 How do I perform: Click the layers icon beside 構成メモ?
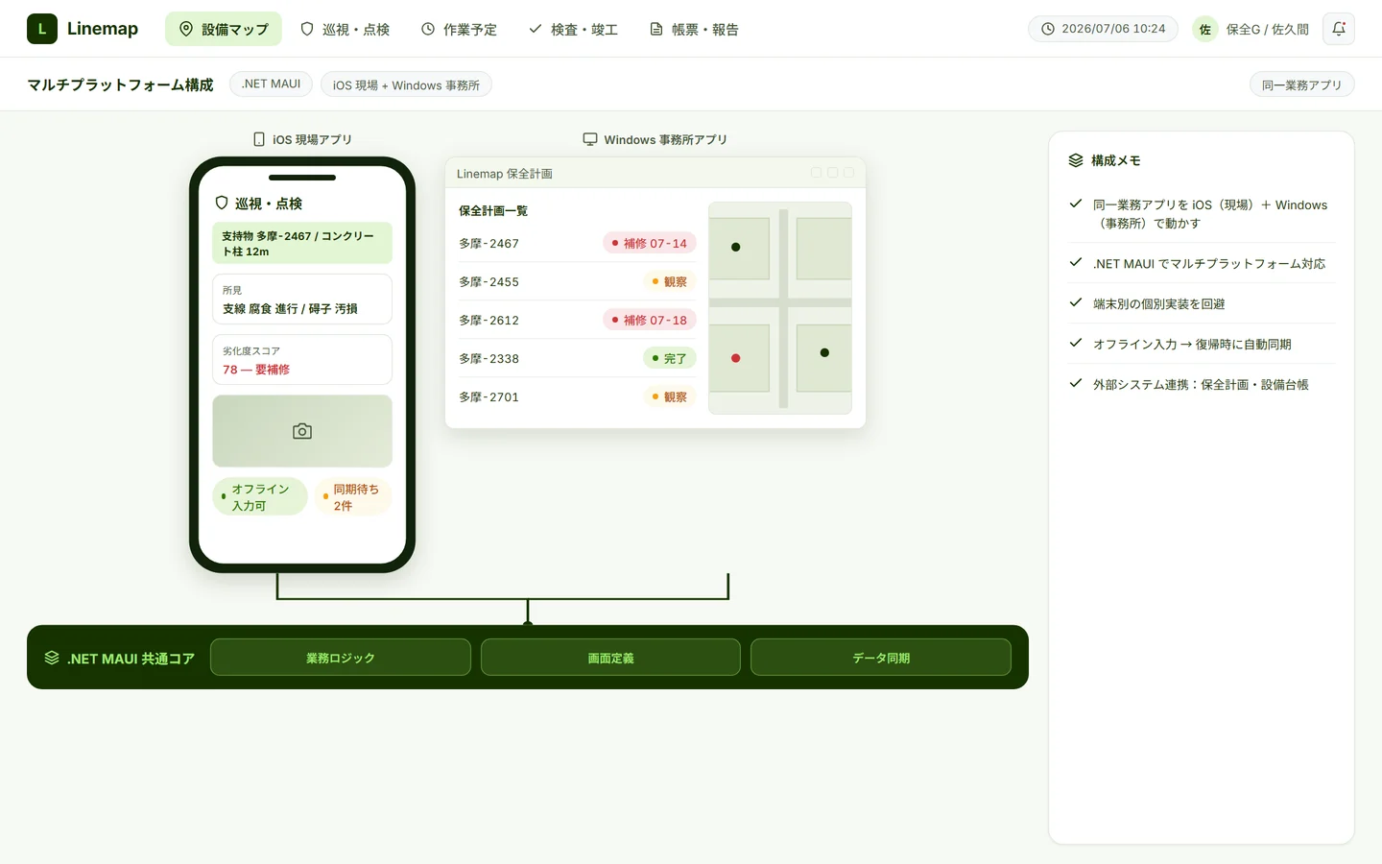click(x=1076, y=160)
